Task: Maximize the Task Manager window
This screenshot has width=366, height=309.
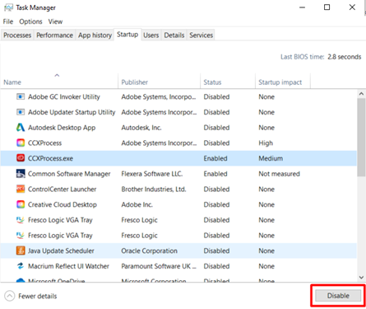Action: point(327,7)
